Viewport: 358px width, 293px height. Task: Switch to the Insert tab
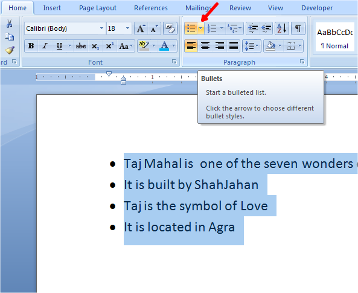(x=52, y=8)
